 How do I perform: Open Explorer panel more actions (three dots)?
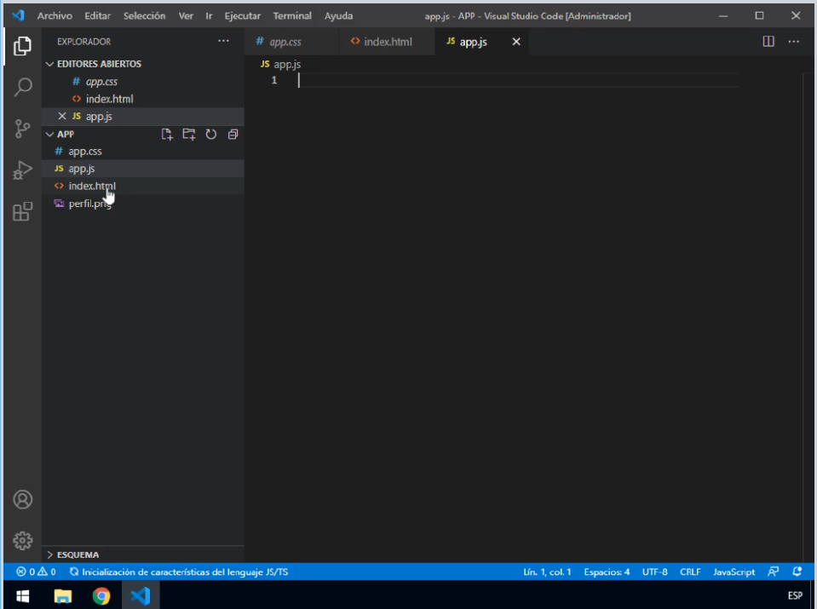[x=223, y=41]
